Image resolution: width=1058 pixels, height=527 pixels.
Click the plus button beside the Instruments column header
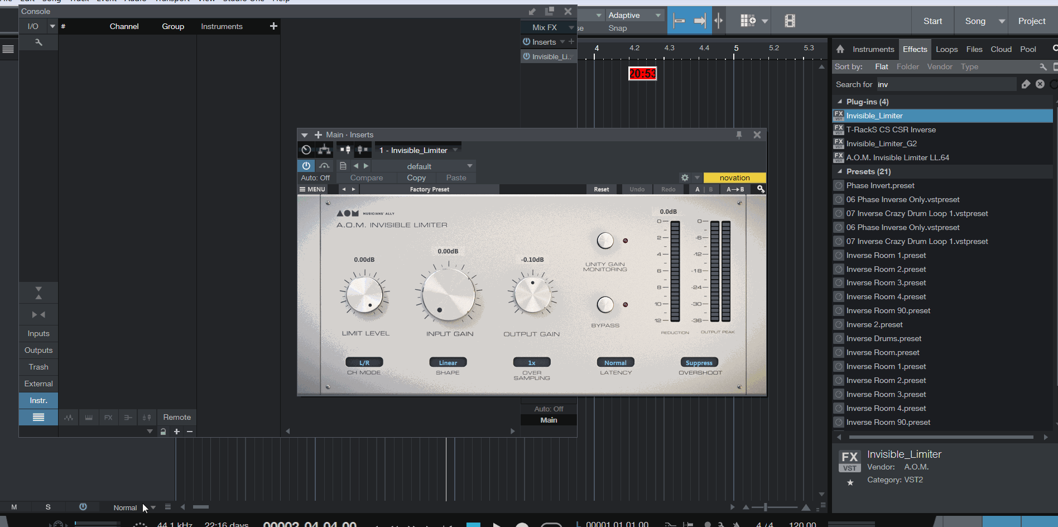[273, 26]
